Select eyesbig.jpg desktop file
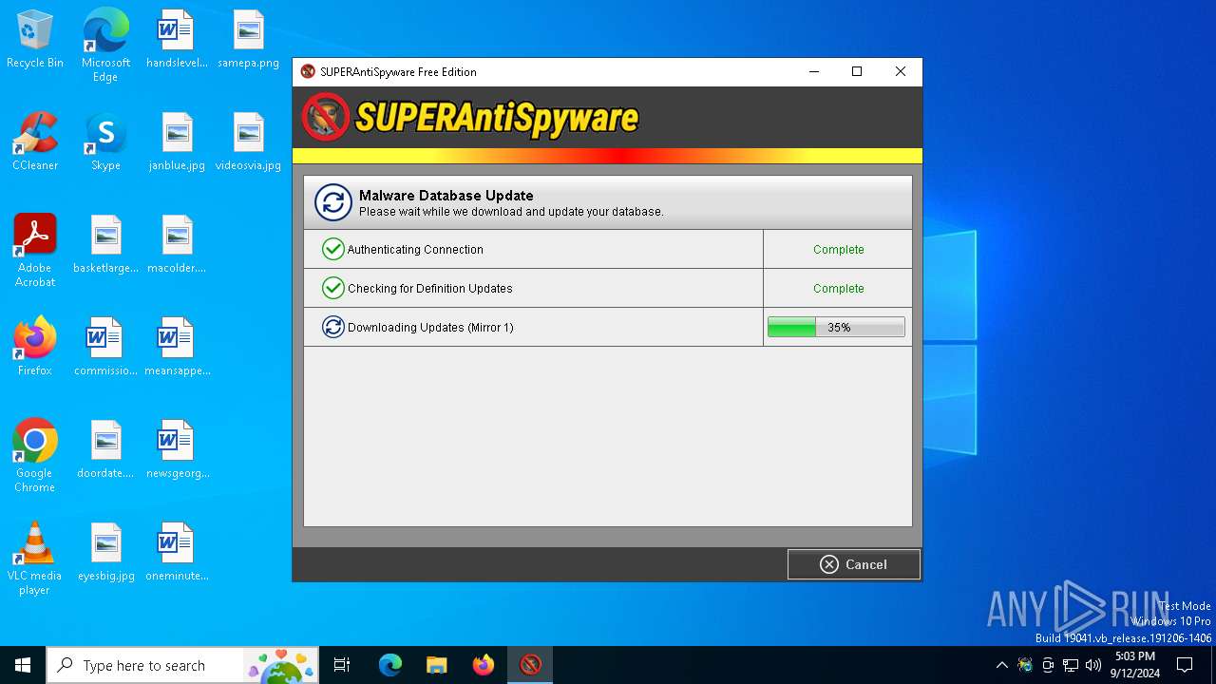1216x684 pixels. pyautogui.click(x=105, y=552)
